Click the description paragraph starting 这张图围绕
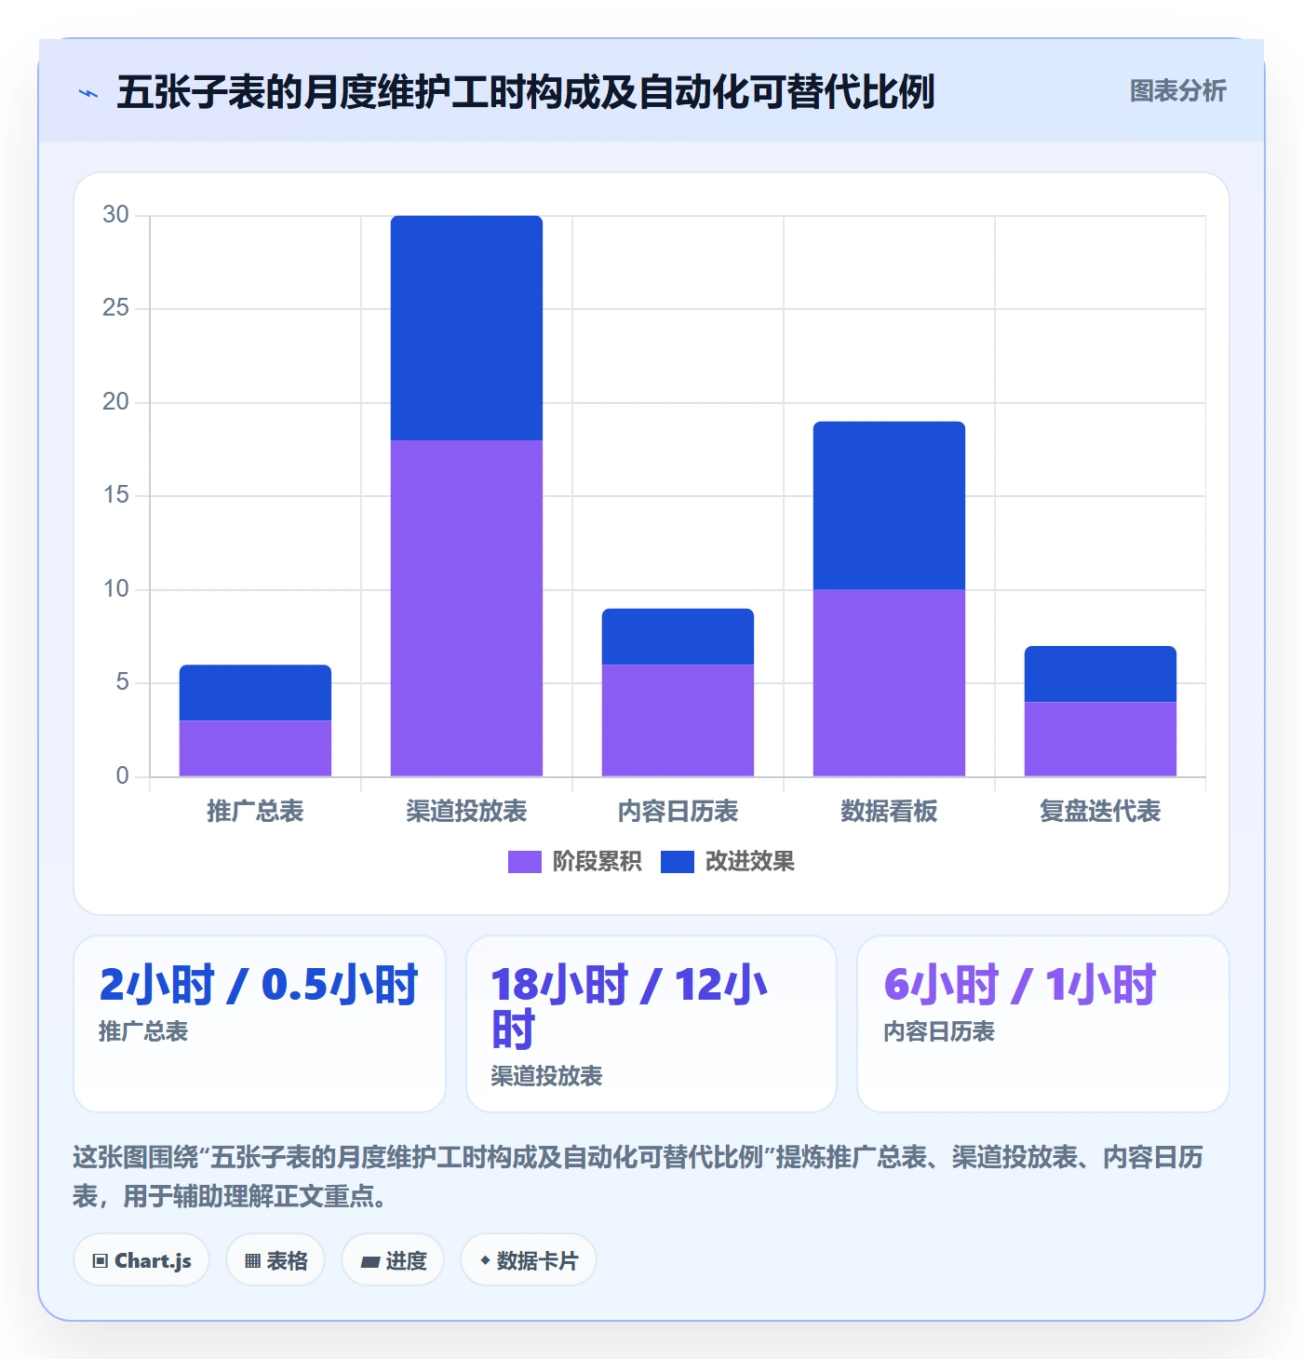This screenshot has height=1359, width=1303. click(638, 1177)
